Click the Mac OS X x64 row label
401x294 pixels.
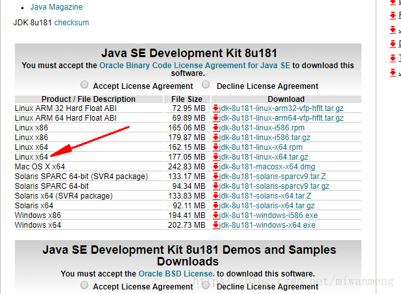click(x=40, y=167)
